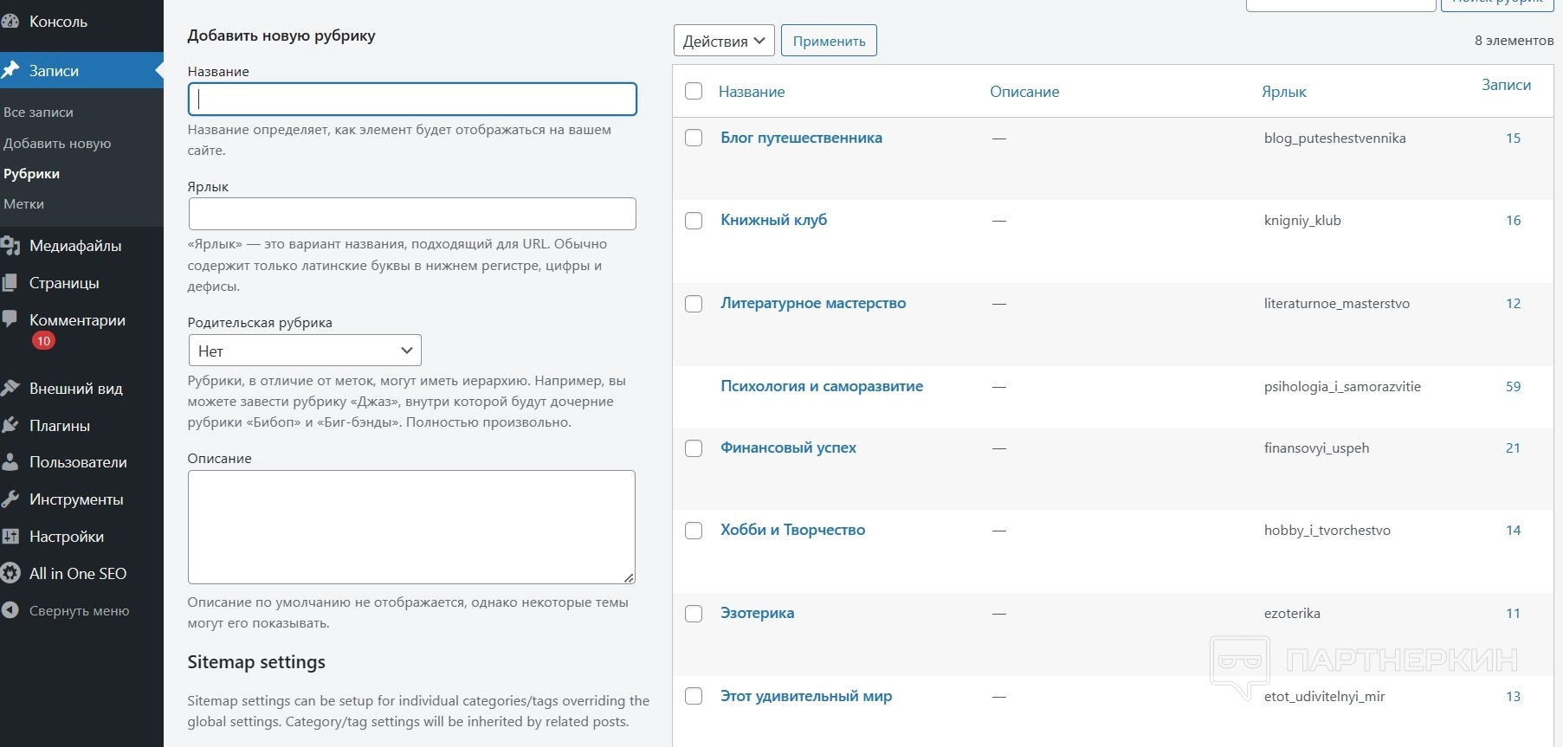This screenshot has width=1563, height=747.
Task: Click the Plugins plug icon
Action: pyautogui.click(x=10, y=426)
